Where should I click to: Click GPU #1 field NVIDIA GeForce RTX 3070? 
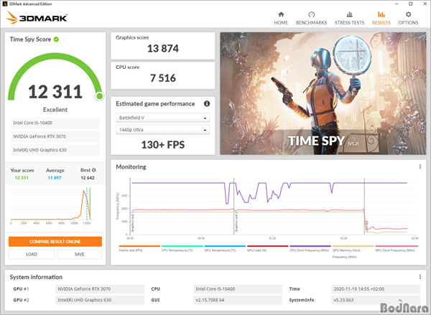click(100, 289)
